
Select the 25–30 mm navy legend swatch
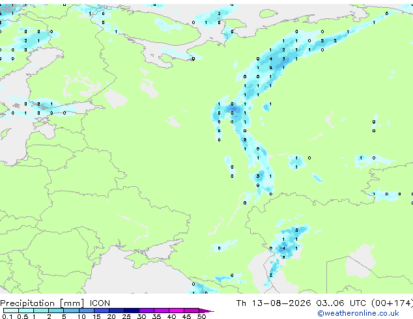(x=132, y=311)
